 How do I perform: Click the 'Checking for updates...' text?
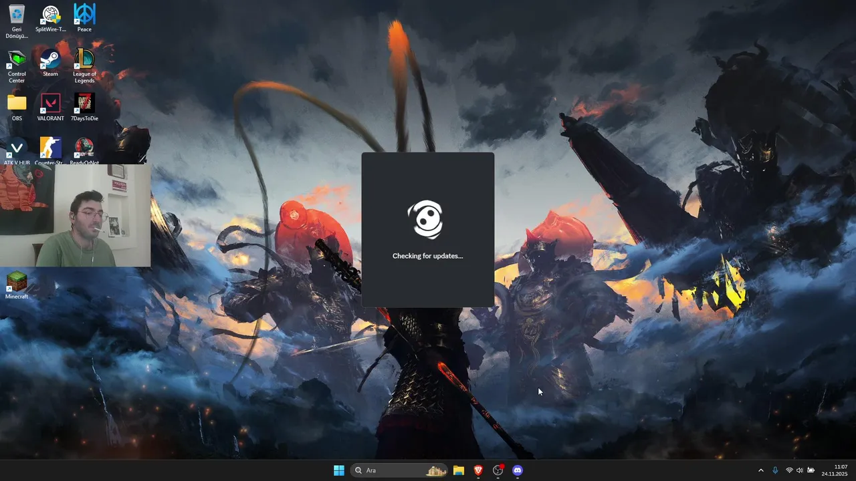click(x=427, y=256)
